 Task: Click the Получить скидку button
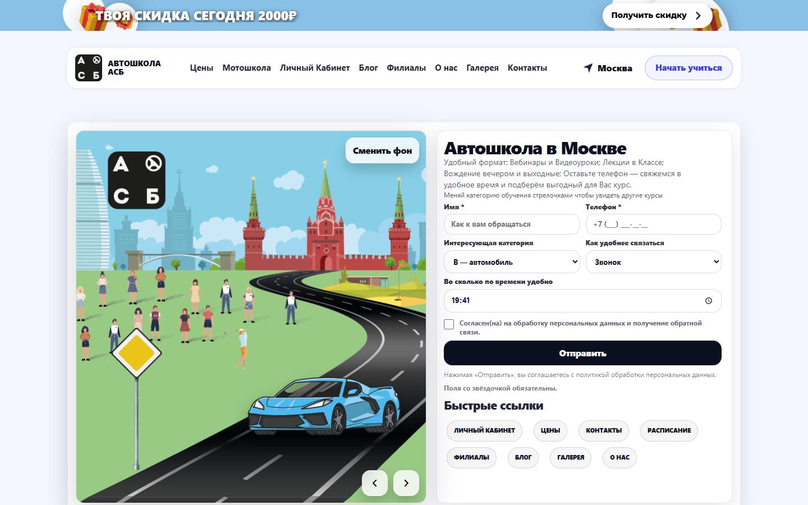(x=657, y=16)
